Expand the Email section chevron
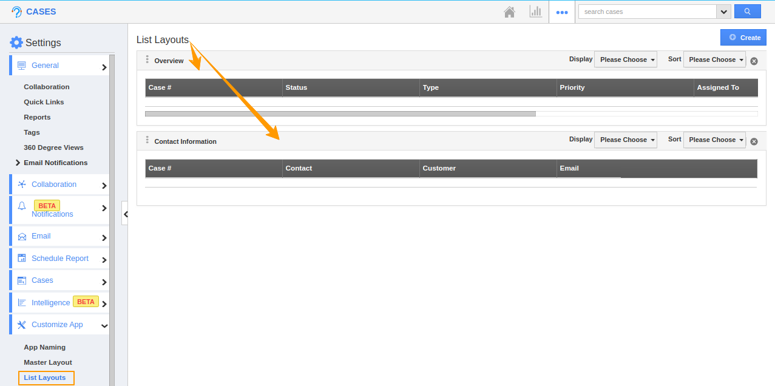The image size is (775, 386). pos(104,238)
